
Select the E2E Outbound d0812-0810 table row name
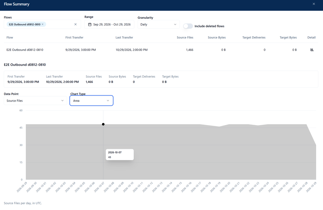[25, 50]
